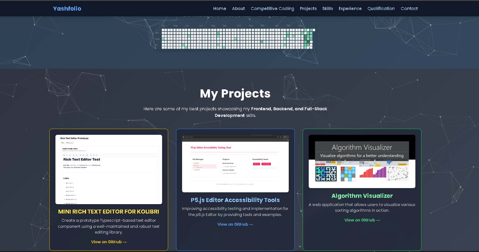Viewport: 479px width, 252px height.
Task: Click the Mar month label on heatmap
Action: pos(300,26)
